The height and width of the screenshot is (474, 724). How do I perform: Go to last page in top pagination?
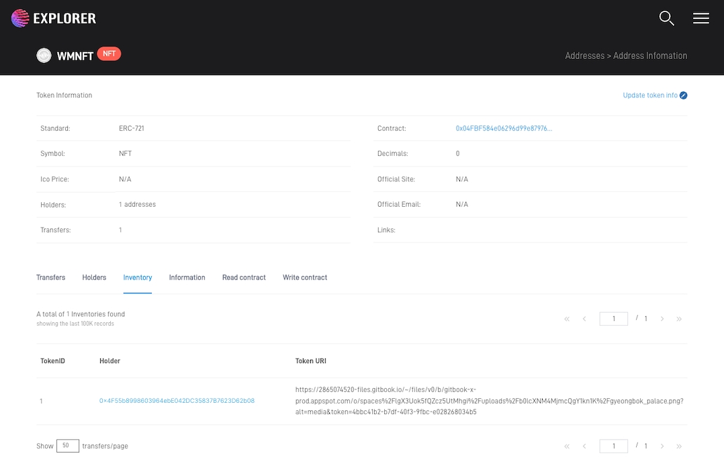[679, 319]
